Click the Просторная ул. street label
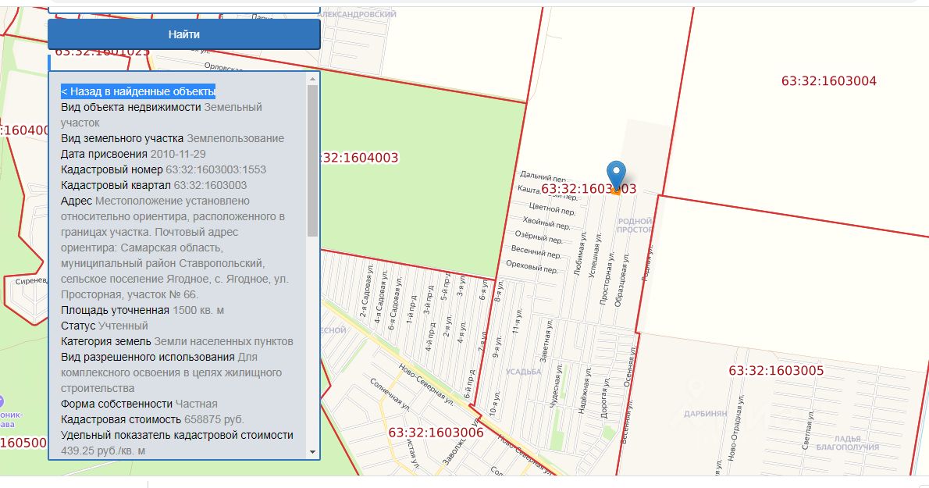The width and height of the screenshot is (929, 488). [x=607, y=278]
